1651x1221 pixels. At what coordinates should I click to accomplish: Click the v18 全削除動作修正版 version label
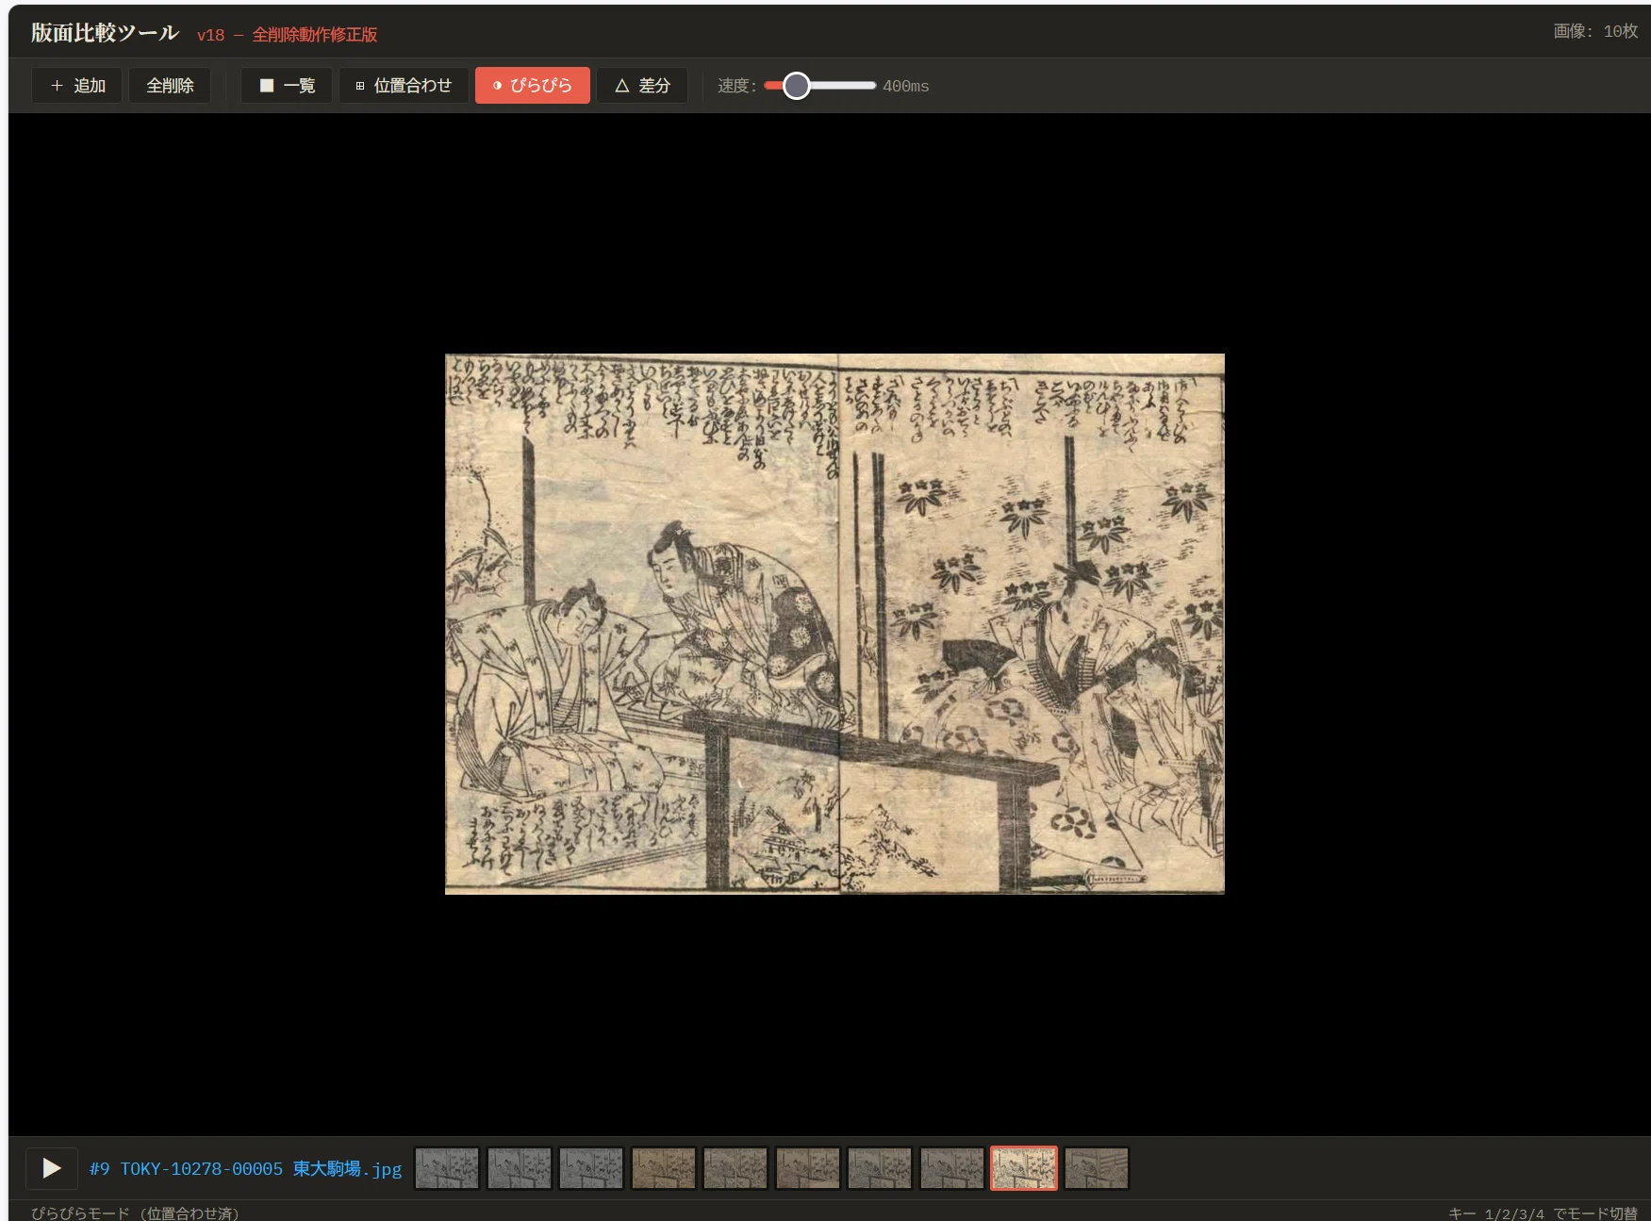click(288, 35)
